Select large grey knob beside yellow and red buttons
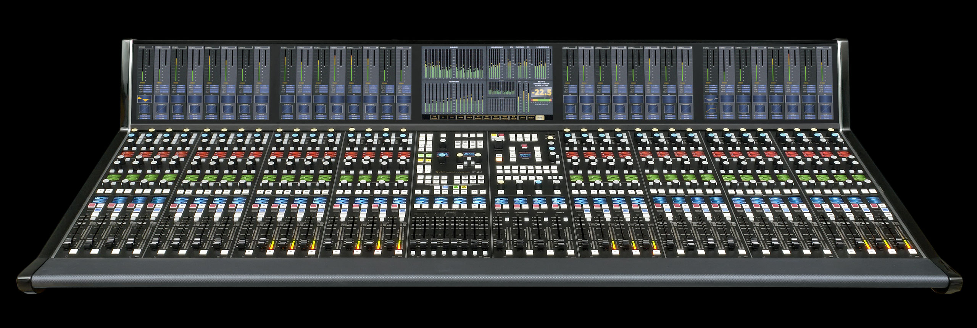Viewport: 977px width, 328px height. point(499,142)
